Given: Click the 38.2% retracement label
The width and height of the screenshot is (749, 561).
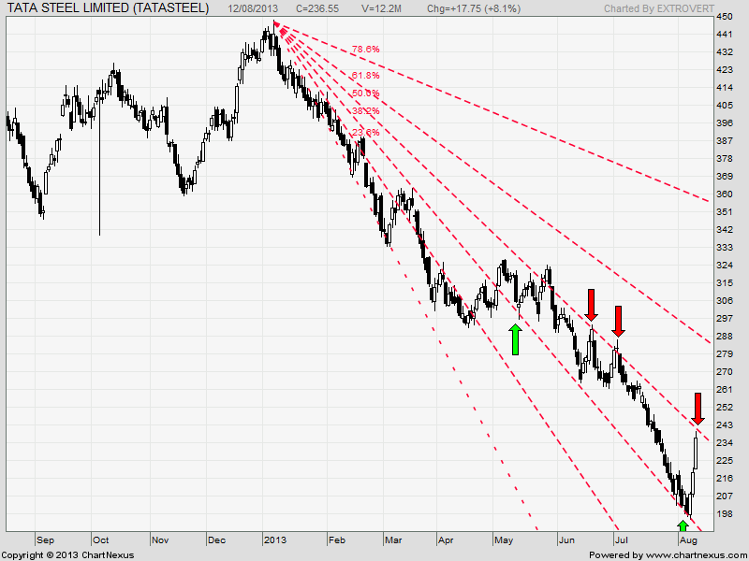Looking at the screenshot, I should click(x=367, y=110).
